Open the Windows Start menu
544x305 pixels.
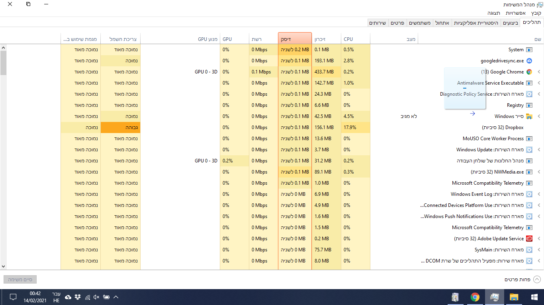tap(534, 297)
